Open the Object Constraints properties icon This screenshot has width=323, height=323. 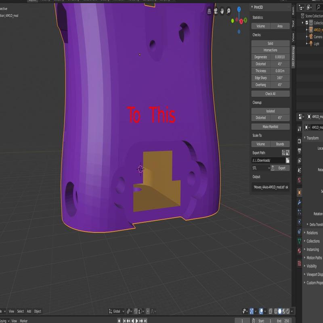(299, 231)
